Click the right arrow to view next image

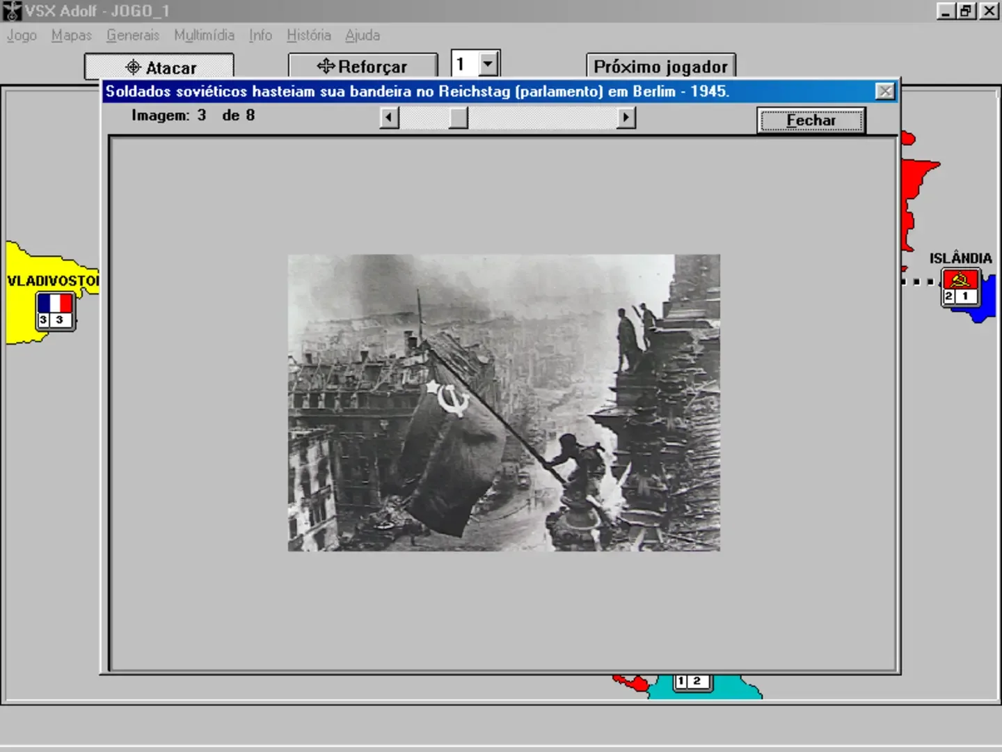tap(625, 117)
